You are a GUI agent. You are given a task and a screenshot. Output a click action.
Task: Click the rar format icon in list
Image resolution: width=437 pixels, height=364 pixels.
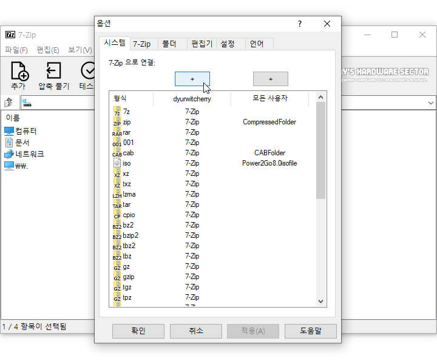click(x=117, y=132)
